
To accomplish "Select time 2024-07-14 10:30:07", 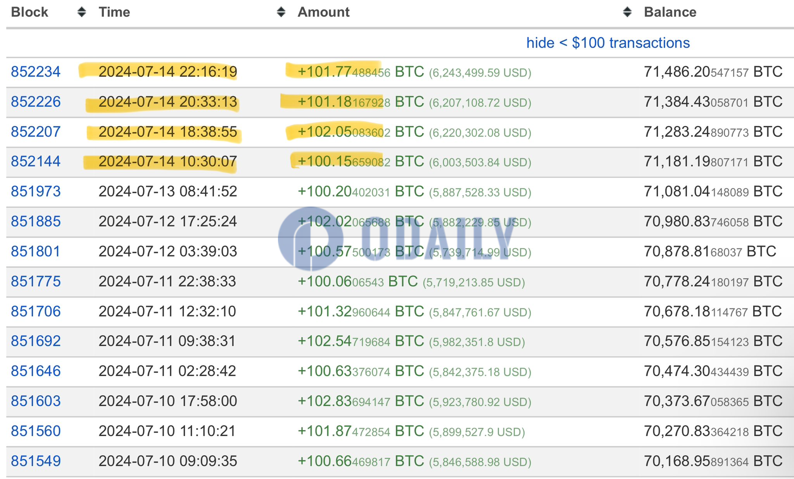I will [167, 161].
